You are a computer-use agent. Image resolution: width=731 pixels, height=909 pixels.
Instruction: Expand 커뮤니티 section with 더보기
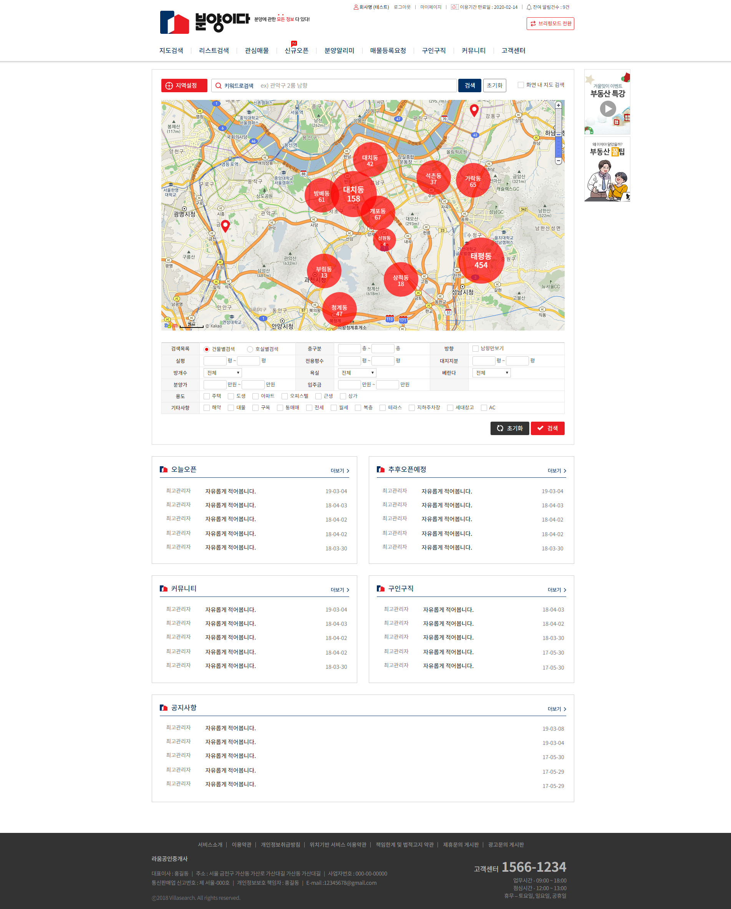click(x=340, y=590)
